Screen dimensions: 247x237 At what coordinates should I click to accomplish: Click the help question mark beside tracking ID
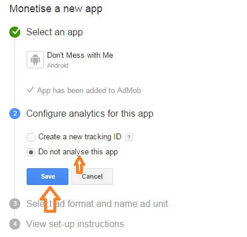tap(129, 137)
